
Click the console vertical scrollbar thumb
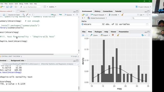[79, 88]
